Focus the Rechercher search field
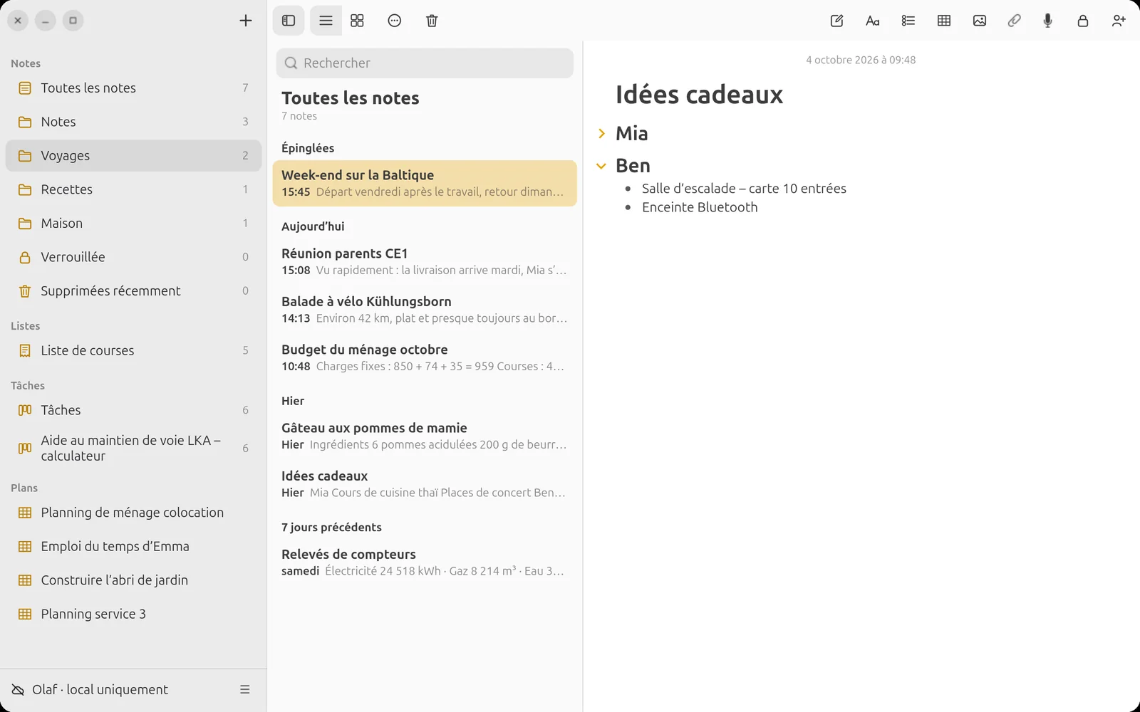 click(x=425, y=63)
